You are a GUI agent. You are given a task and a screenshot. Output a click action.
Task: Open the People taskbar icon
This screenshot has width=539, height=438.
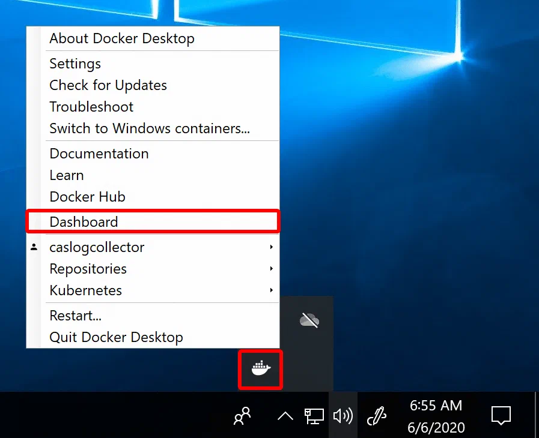click(x=242, y=416)
